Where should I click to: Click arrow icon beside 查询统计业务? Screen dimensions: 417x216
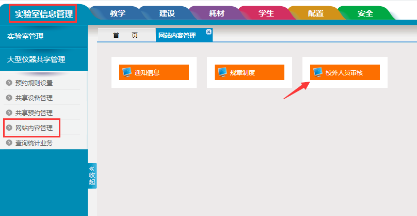click(x=9, y=143)
